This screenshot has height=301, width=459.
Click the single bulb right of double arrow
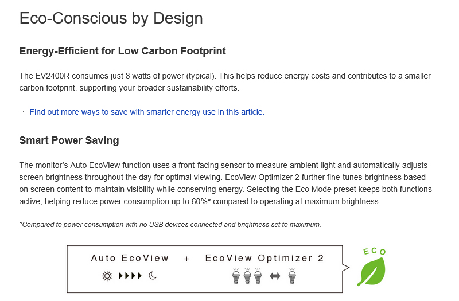coord(292,276)
